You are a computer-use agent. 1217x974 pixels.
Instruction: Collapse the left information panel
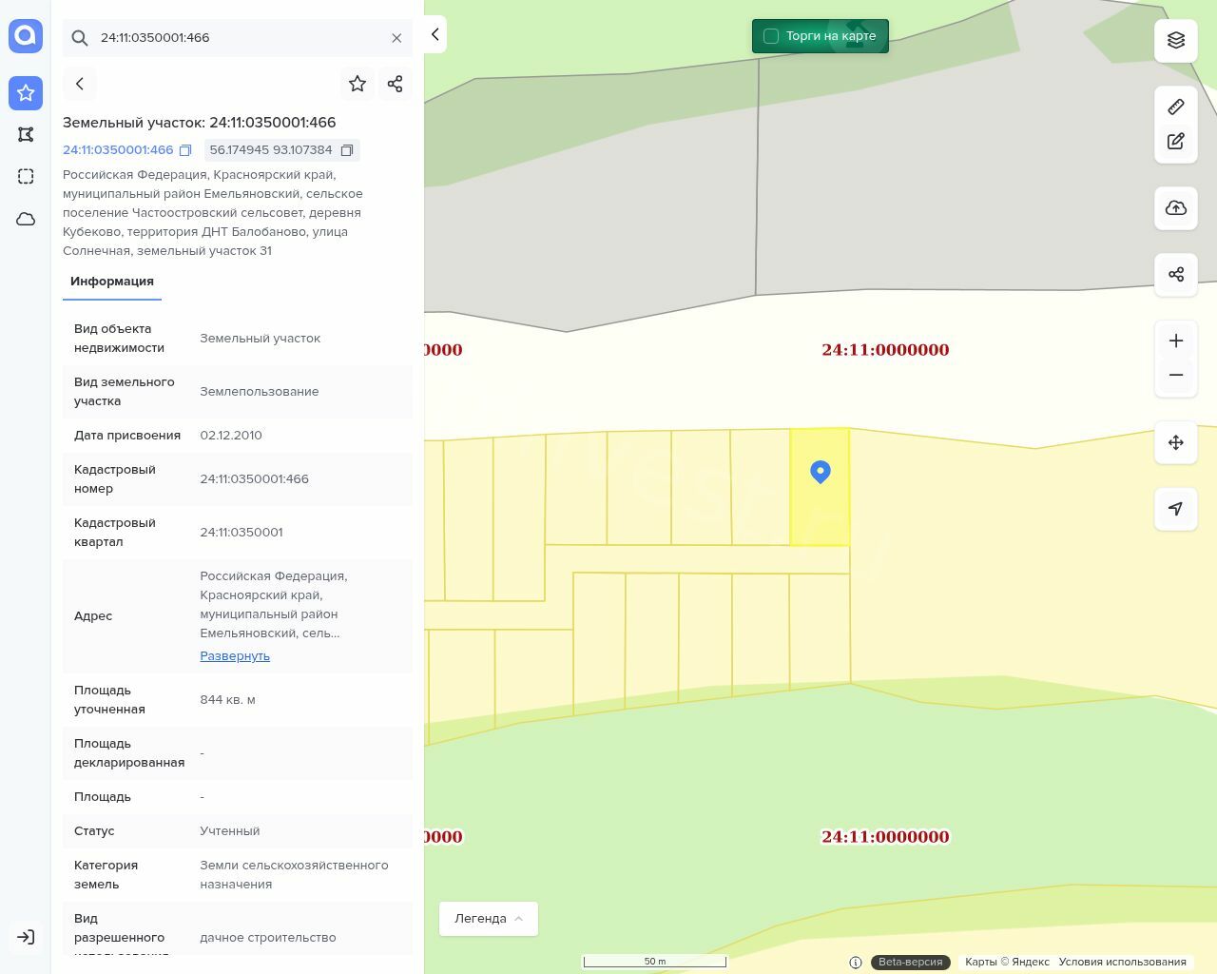click(435, 34)
